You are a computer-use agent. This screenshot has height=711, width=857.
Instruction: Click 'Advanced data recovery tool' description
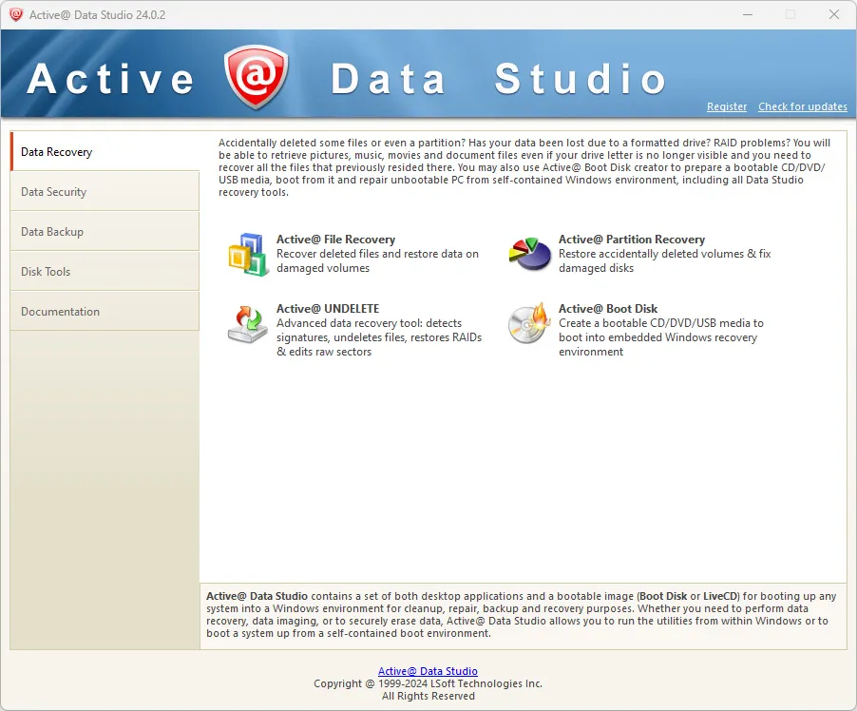pos(379,337)
